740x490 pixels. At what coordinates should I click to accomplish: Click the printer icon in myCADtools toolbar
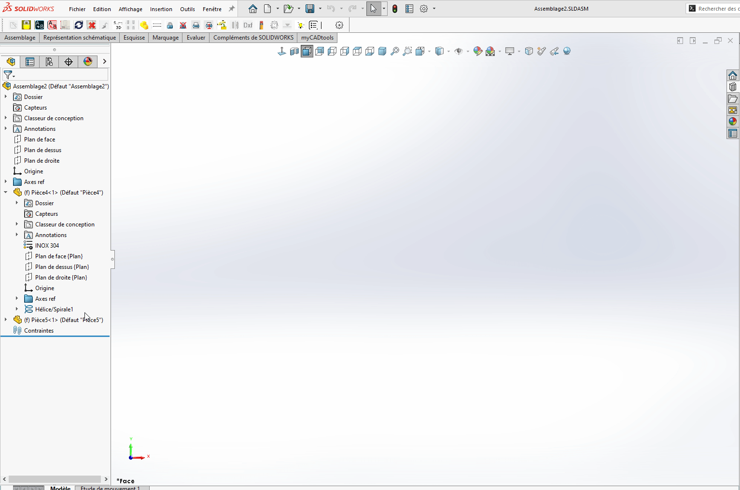coord(196,25)
